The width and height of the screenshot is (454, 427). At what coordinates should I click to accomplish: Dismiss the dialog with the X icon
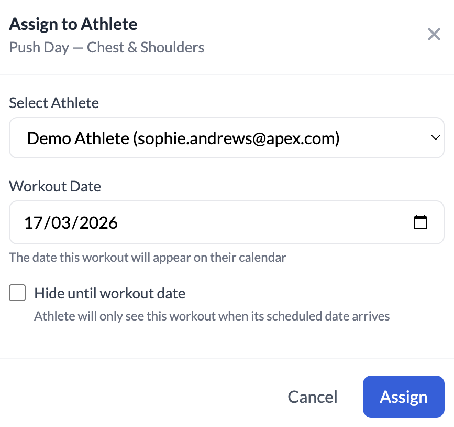[x=434, y=34]
